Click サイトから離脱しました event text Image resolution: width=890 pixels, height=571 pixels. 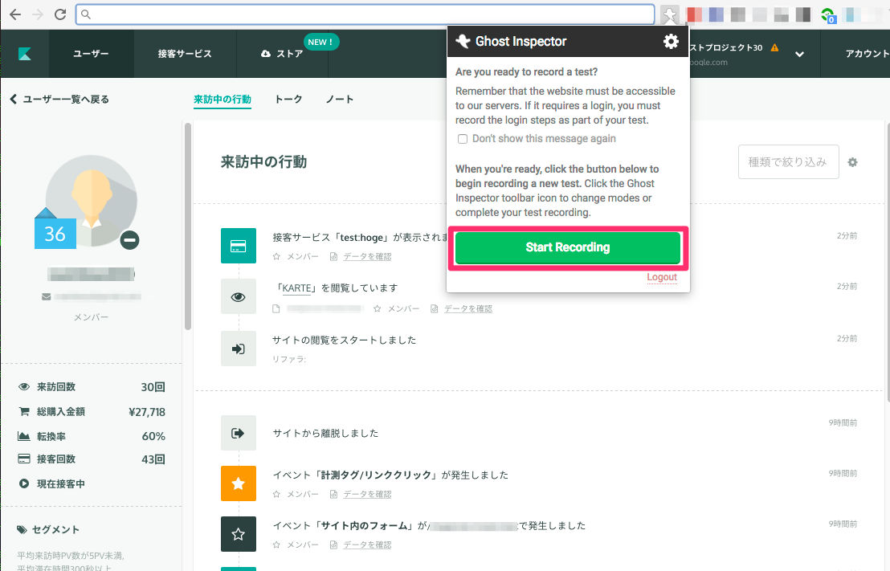pyautogui.click(x=325, y=433)
